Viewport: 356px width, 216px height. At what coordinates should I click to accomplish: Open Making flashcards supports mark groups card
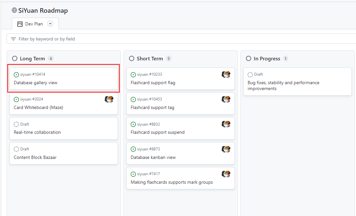(x=172, y=182)
